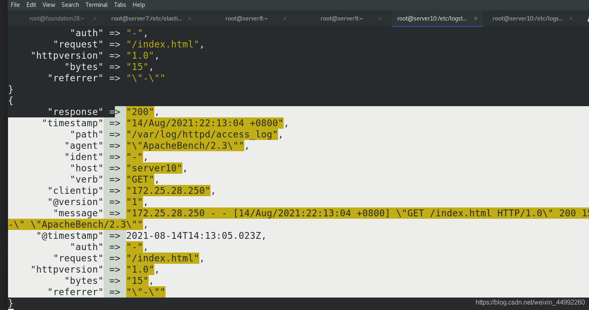The width and height of the screenshot is (589, 310).
Task: Click the "200" response value
Action: pos(140,112)
